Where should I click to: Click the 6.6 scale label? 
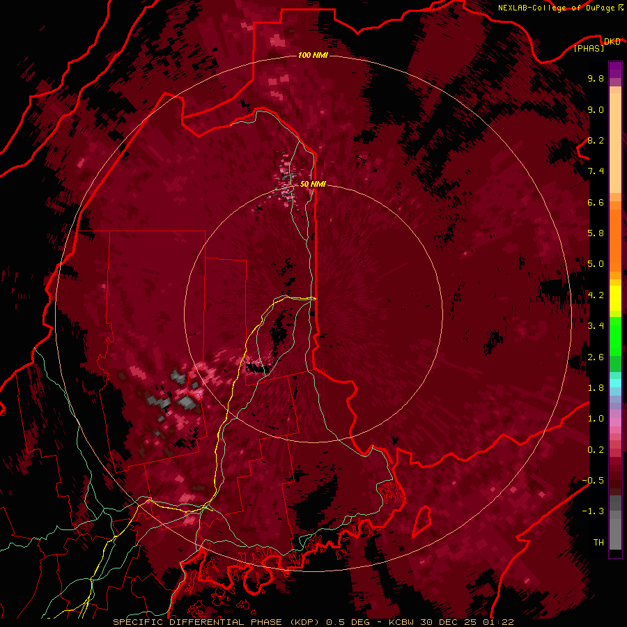coord(596,202)
